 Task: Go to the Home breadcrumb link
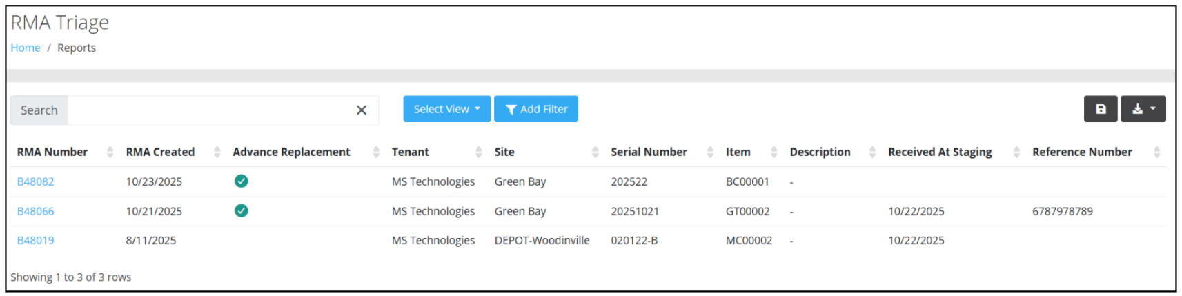pyautogui.click(x=26, y=48)
